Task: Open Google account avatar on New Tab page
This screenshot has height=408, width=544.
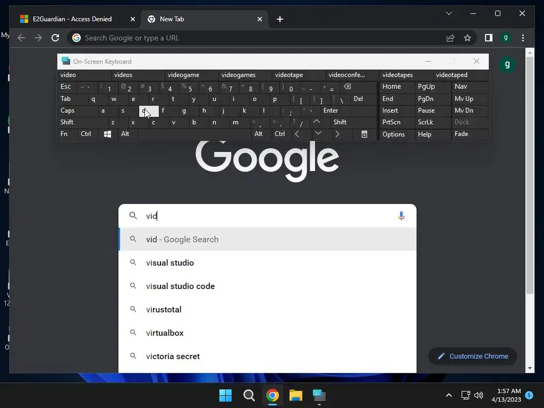Action: coord(507,64)
